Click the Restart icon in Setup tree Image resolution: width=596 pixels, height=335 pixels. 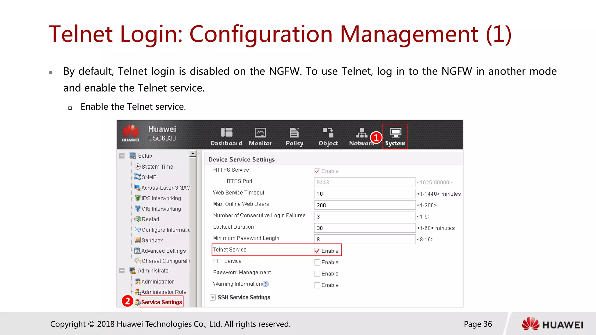pos(138,219)
